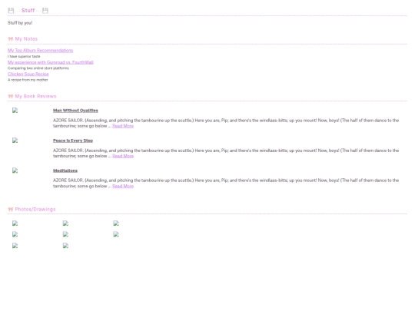Read More of Meditations review
The height and width of the screenshot is (311, 415).
[x=123, y=186]
